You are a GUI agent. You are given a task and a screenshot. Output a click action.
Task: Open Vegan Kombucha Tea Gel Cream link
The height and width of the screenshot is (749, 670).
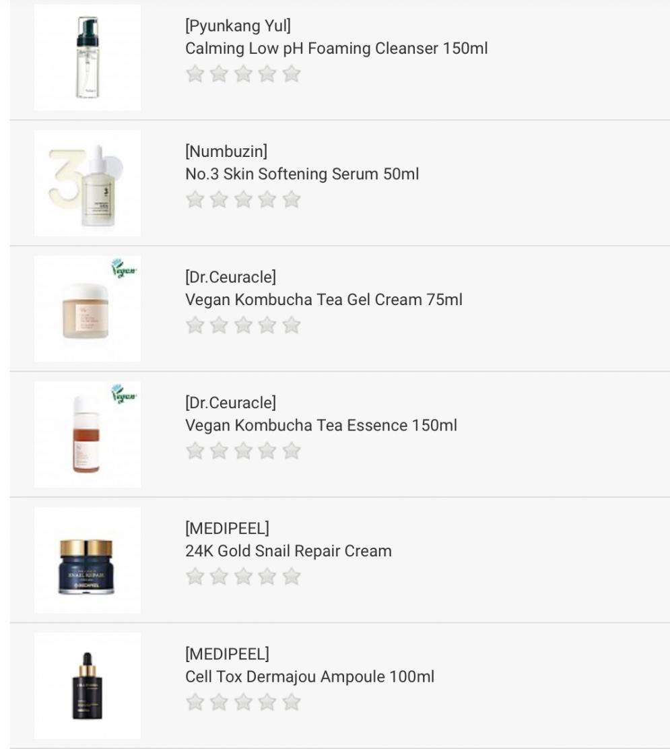click(324, 300)
